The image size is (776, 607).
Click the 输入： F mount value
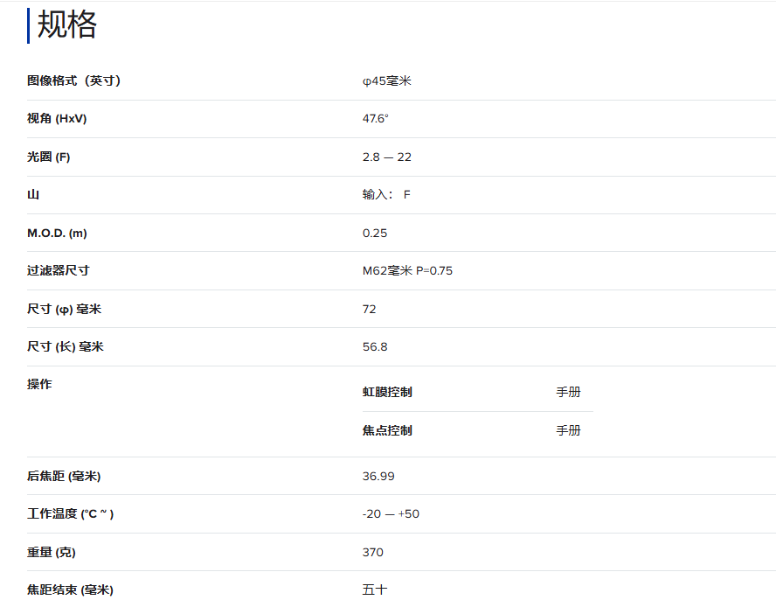click(386, 195)
